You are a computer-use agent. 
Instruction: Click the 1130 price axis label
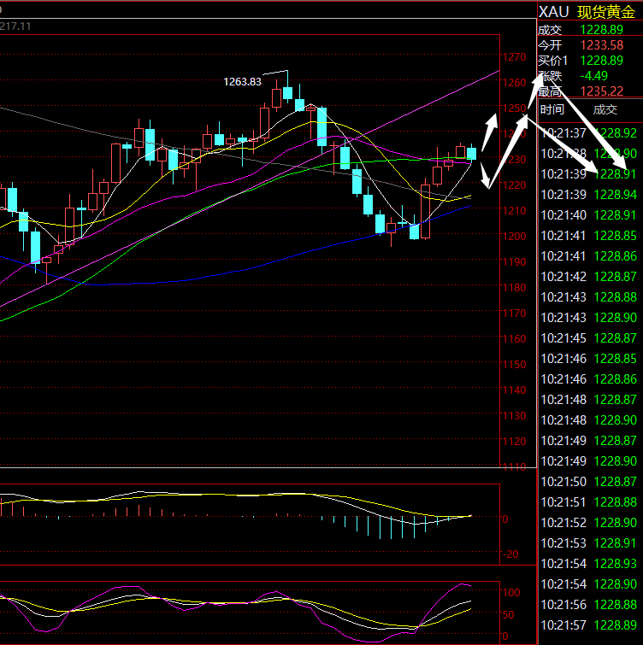pos(515,415)
